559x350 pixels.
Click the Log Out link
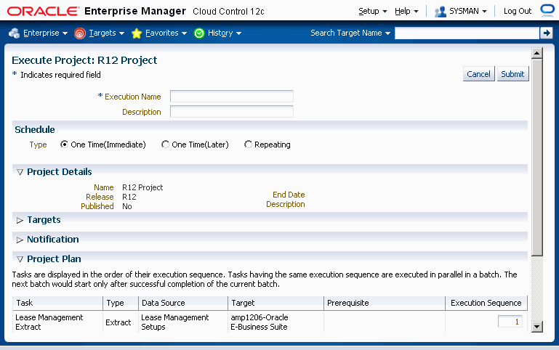tap(518, 12)
